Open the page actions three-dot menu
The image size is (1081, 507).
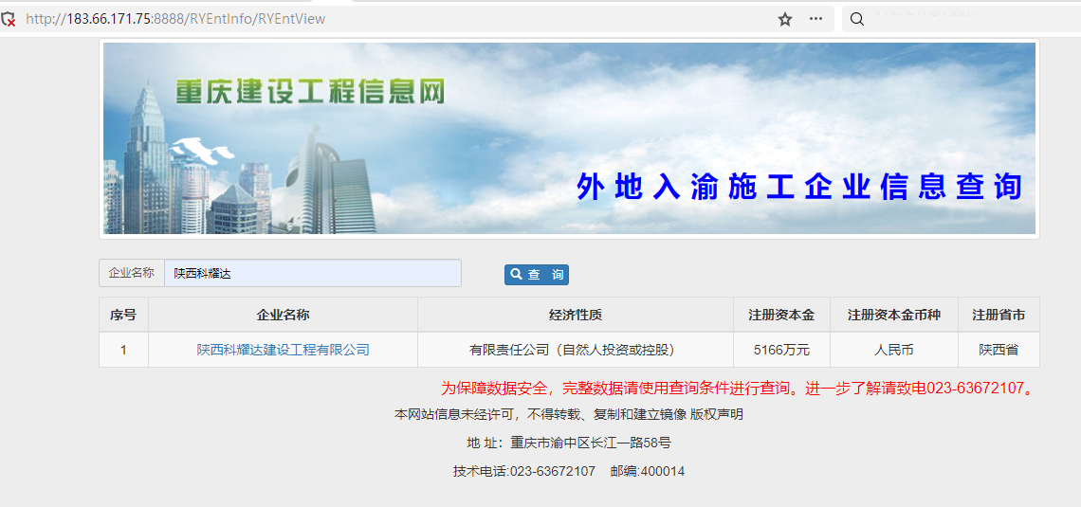coord(815,19)
